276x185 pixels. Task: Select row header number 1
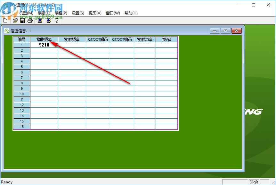(x=22, y=45)
